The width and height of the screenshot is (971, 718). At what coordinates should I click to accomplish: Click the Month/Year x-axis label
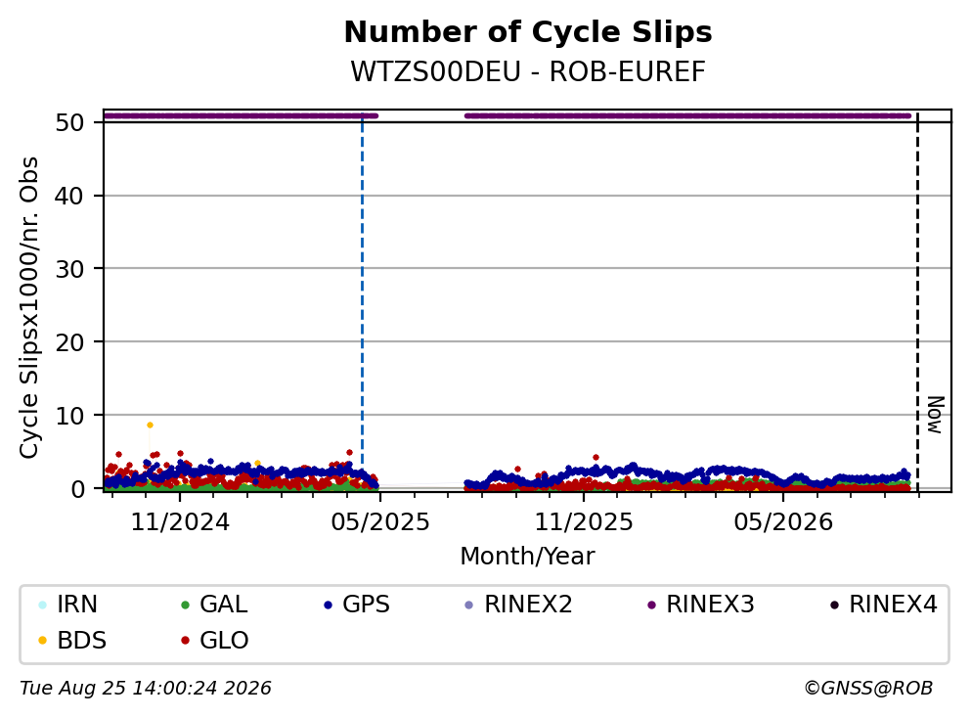click(527, 557)
